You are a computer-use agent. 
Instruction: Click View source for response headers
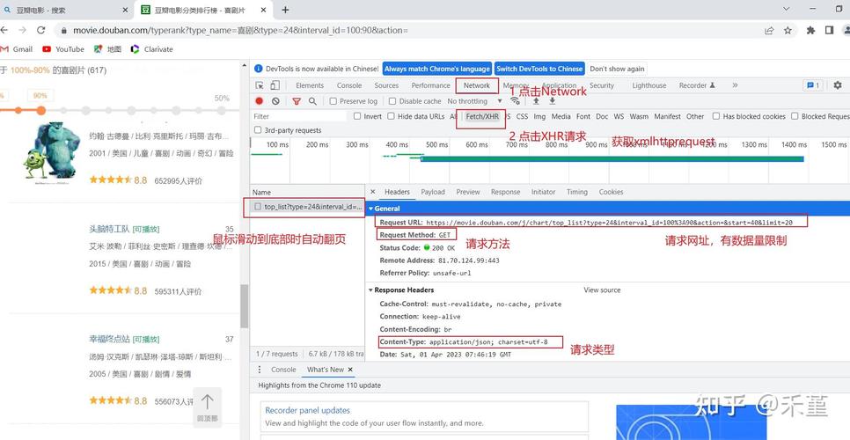coord(602,290)
